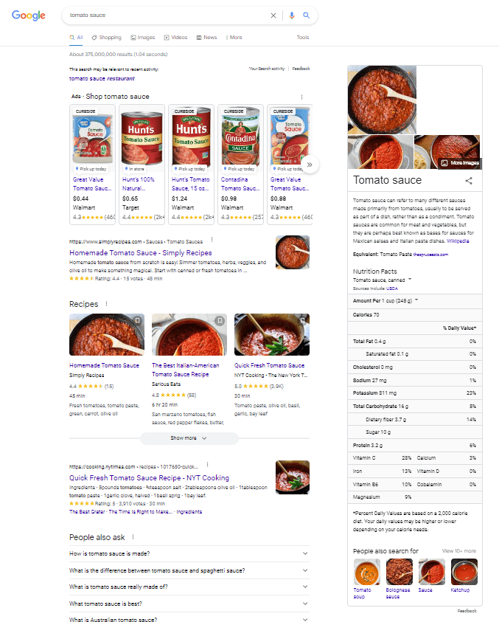Screen dimensions: 499x622
Task: Open Homemade Tomato Sauce - Simply Recipes link
Action: point(141,252)
